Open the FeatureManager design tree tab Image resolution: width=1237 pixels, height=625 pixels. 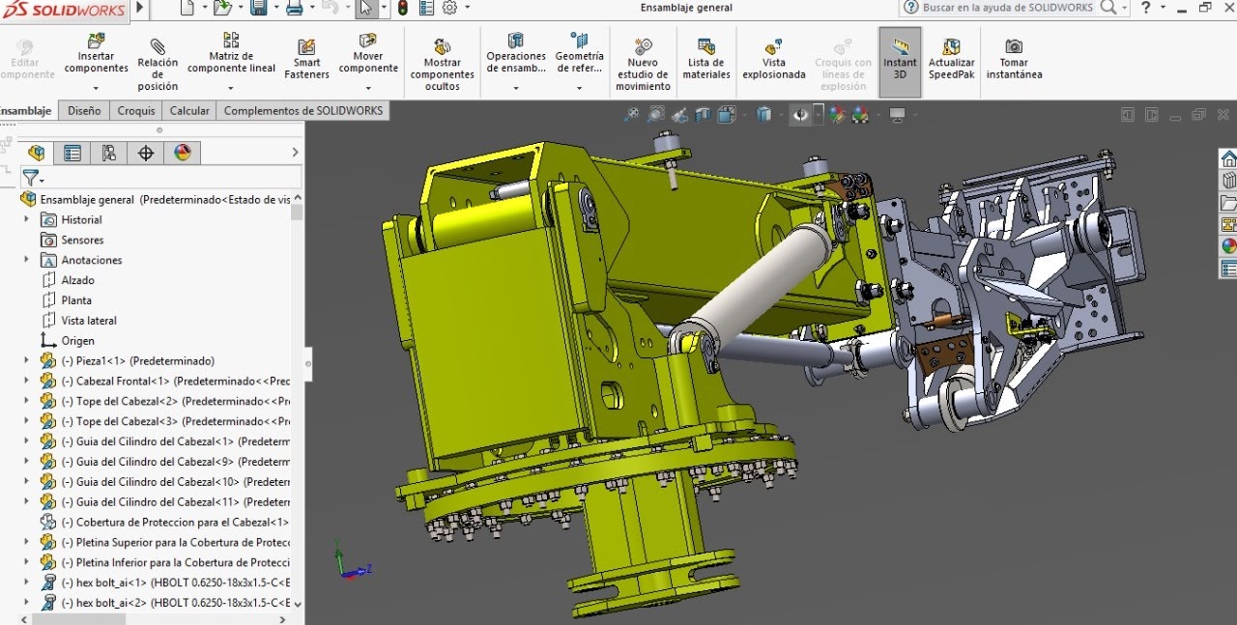[x=37, y=153]
